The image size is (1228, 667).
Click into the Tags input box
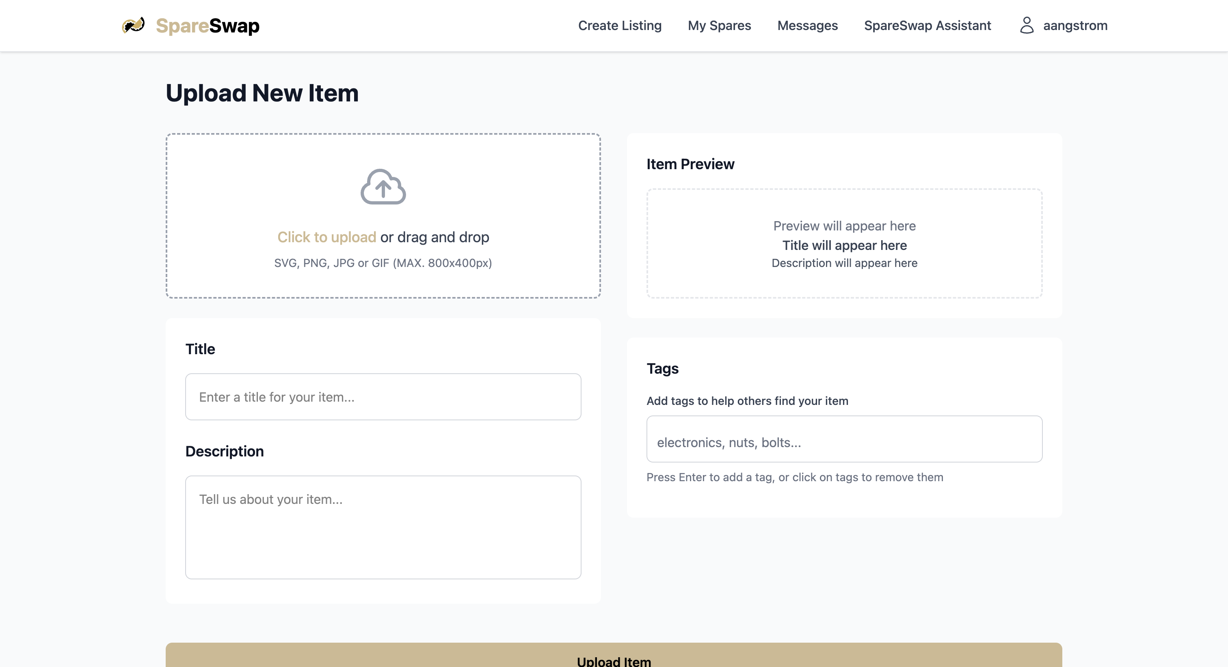click(x=844, y=439)
